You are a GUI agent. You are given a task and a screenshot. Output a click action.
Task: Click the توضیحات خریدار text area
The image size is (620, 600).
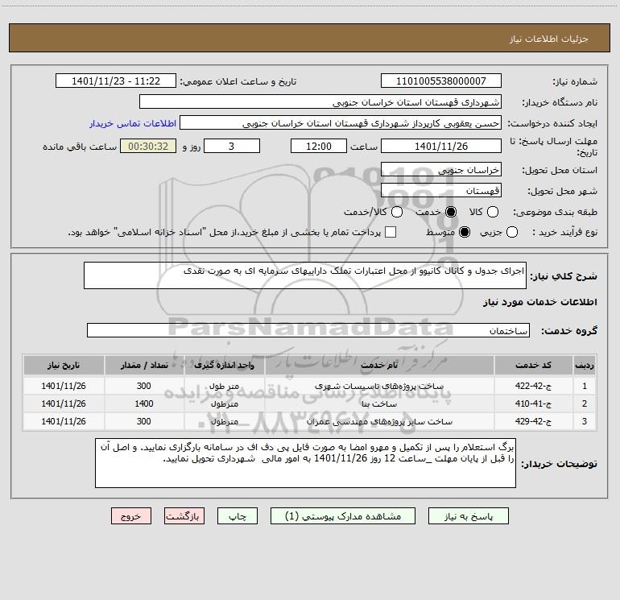point(305,463)
